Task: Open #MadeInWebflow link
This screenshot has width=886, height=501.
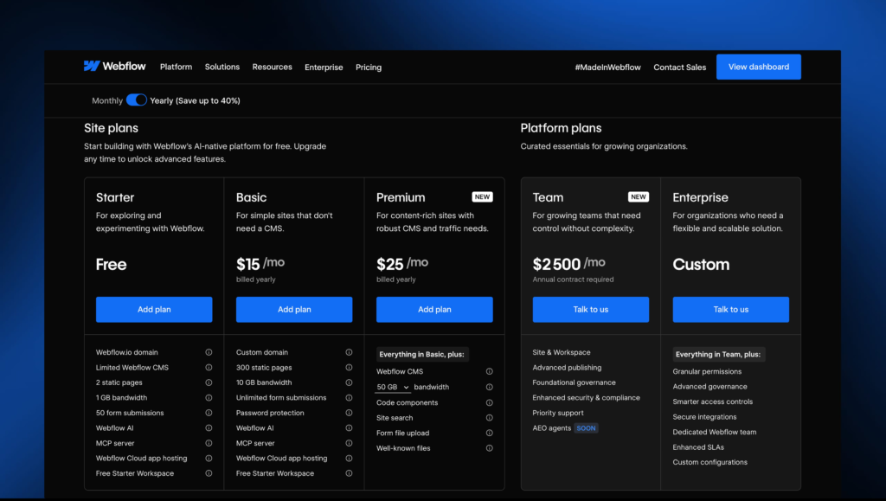Action: (x=608, y=67)
